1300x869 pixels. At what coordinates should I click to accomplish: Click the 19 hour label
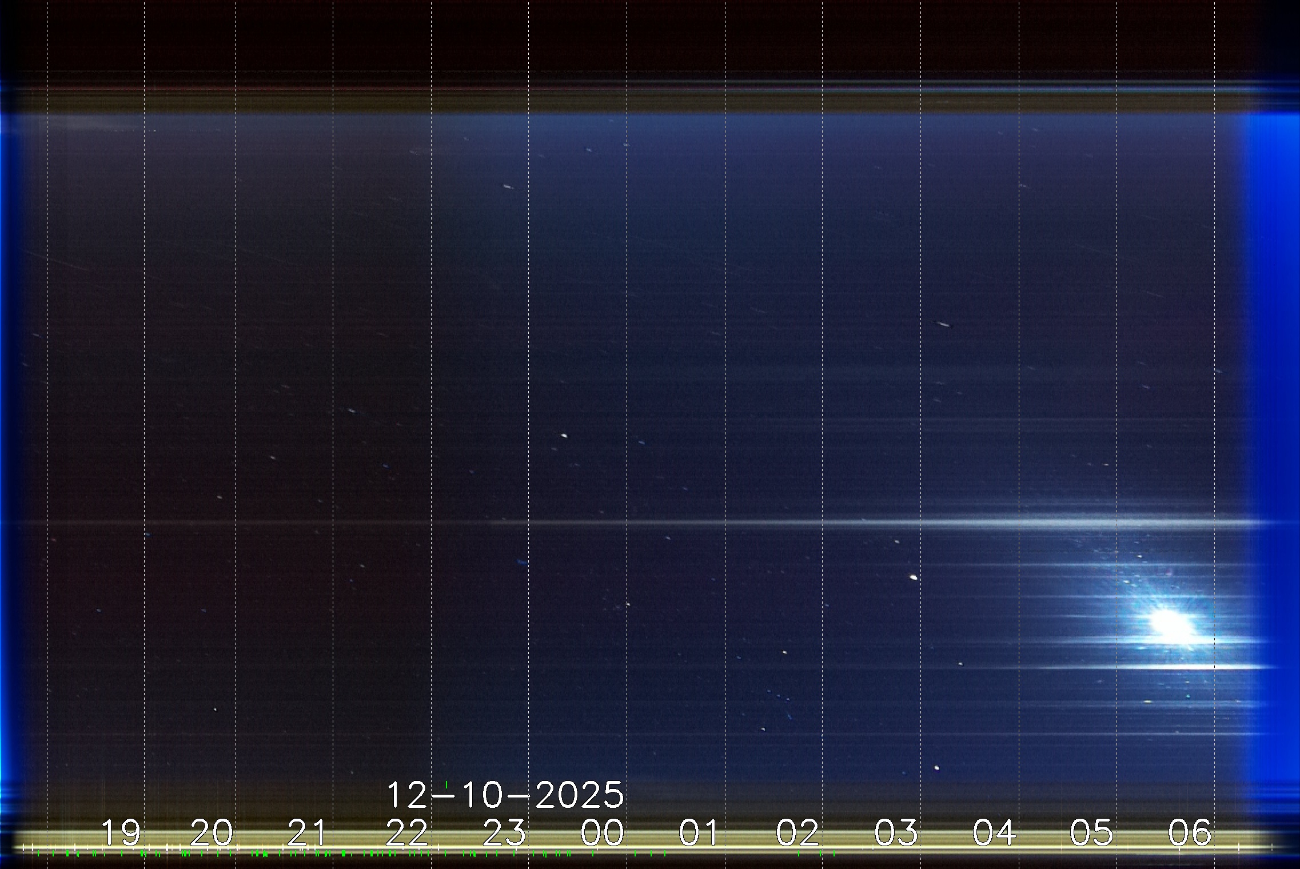pyautogui.click(x=121, y=832)
